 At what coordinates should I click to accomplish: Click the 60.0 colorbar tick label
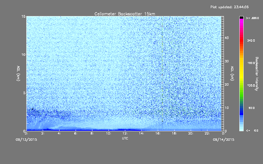tap(251, 108)
